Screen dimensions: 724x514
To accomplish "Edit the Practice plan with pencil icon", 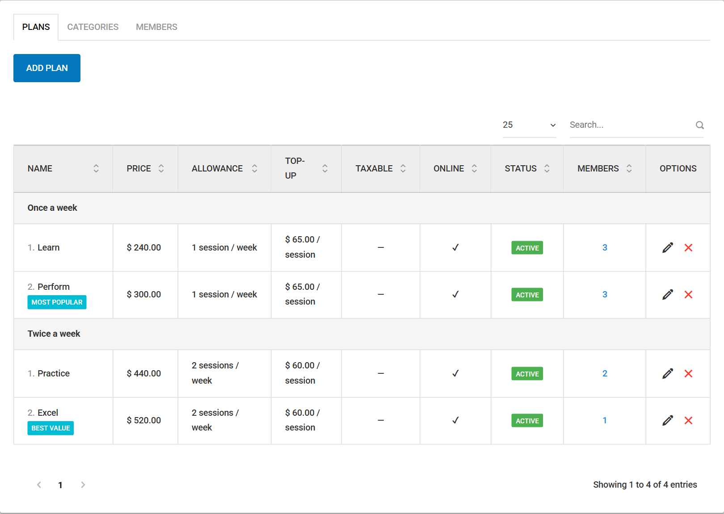I will coord(668,373).
